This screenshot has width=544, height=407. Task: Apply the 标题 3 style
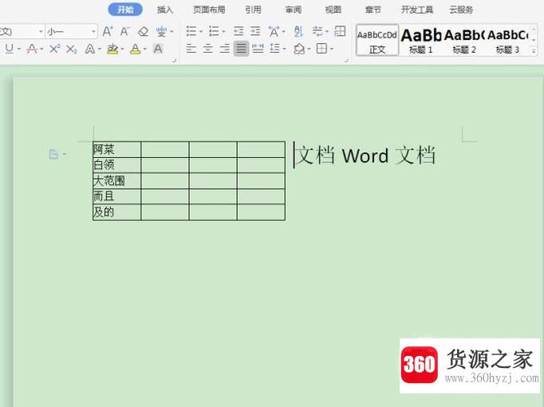[507, 40]
